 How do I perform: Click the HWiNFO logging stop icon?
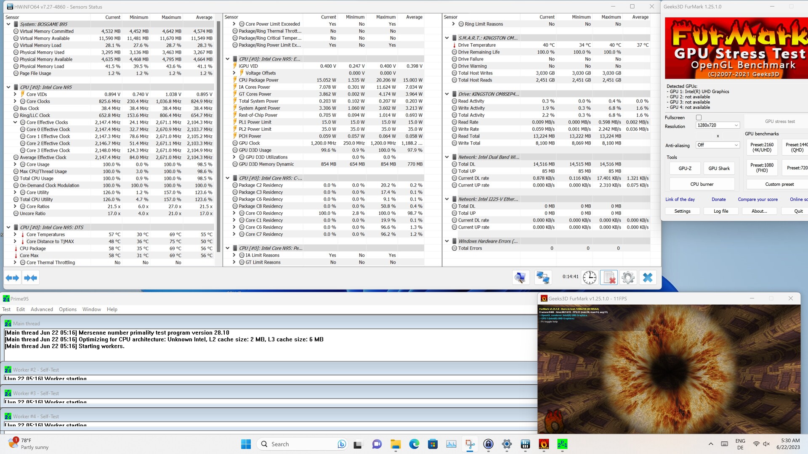609,277
